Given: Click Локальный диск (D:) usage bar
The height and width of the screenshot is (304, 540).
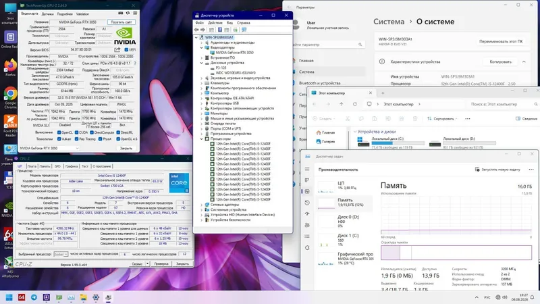Looking at the screenshot, I should point(469,143).
